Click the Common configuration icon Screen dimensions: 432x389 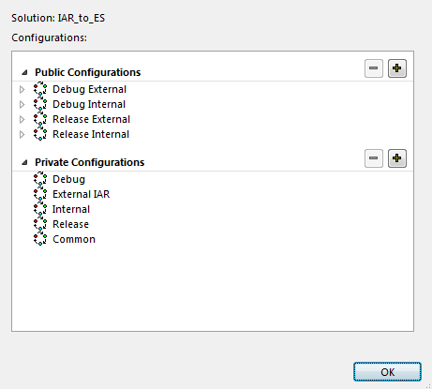pyautogui.click(x=40, y=239)
